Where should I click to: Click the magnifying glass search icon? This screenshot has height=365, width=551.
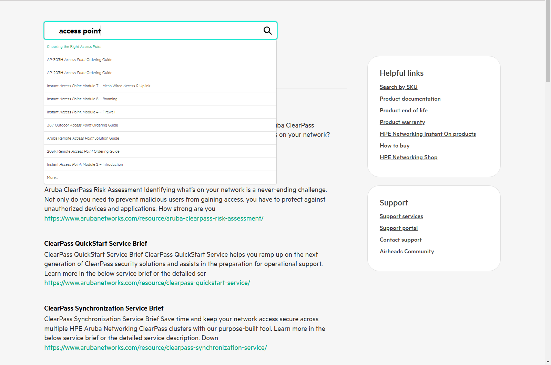(267, 31)
